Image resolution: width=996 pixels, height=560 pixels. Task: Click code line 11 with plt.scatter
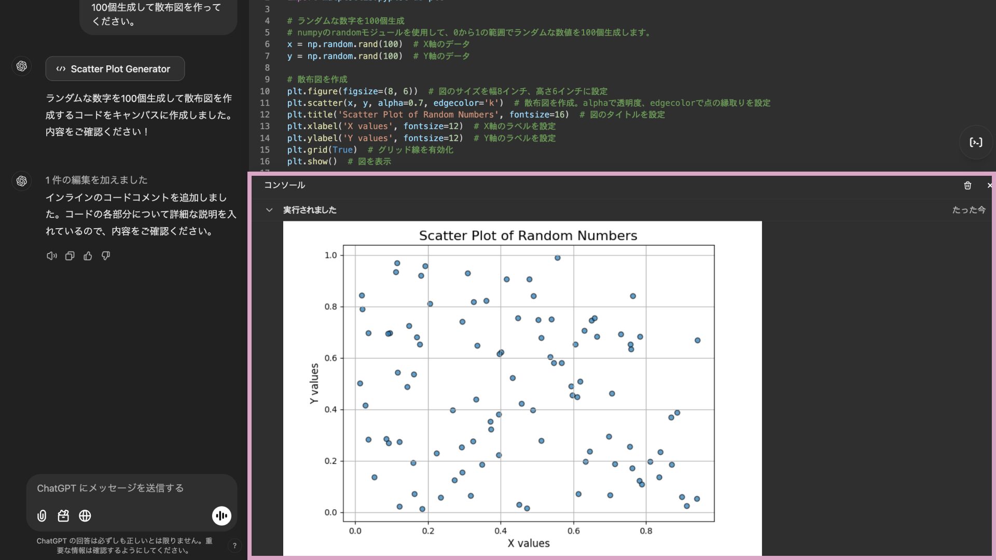pyautogui.click(x=394, y=103)
